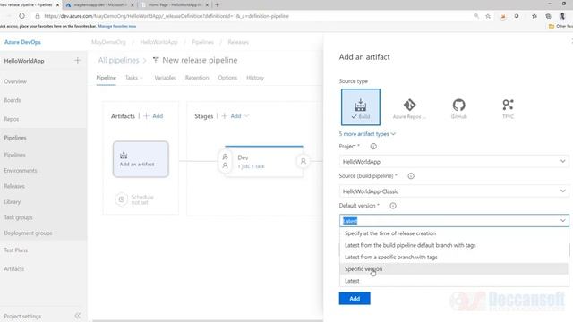Open pre-deployment conditions of Dev stage

pos(225,161)
